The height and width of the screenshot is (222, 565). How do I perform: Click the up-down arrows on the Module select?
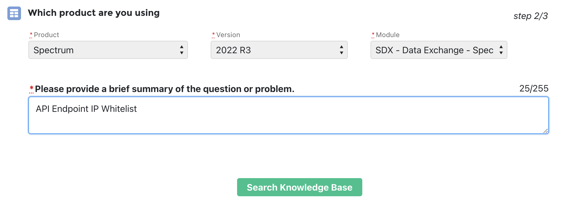[x=501, y=50]
